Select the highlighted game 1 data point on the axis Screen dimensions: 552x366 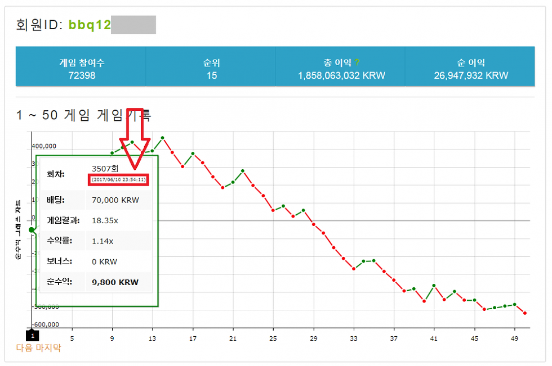click(32, 230)
